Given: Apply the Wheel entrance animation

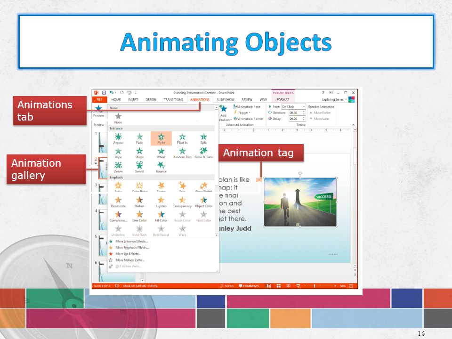Looking at the screenshot, I should click(161, 153).
